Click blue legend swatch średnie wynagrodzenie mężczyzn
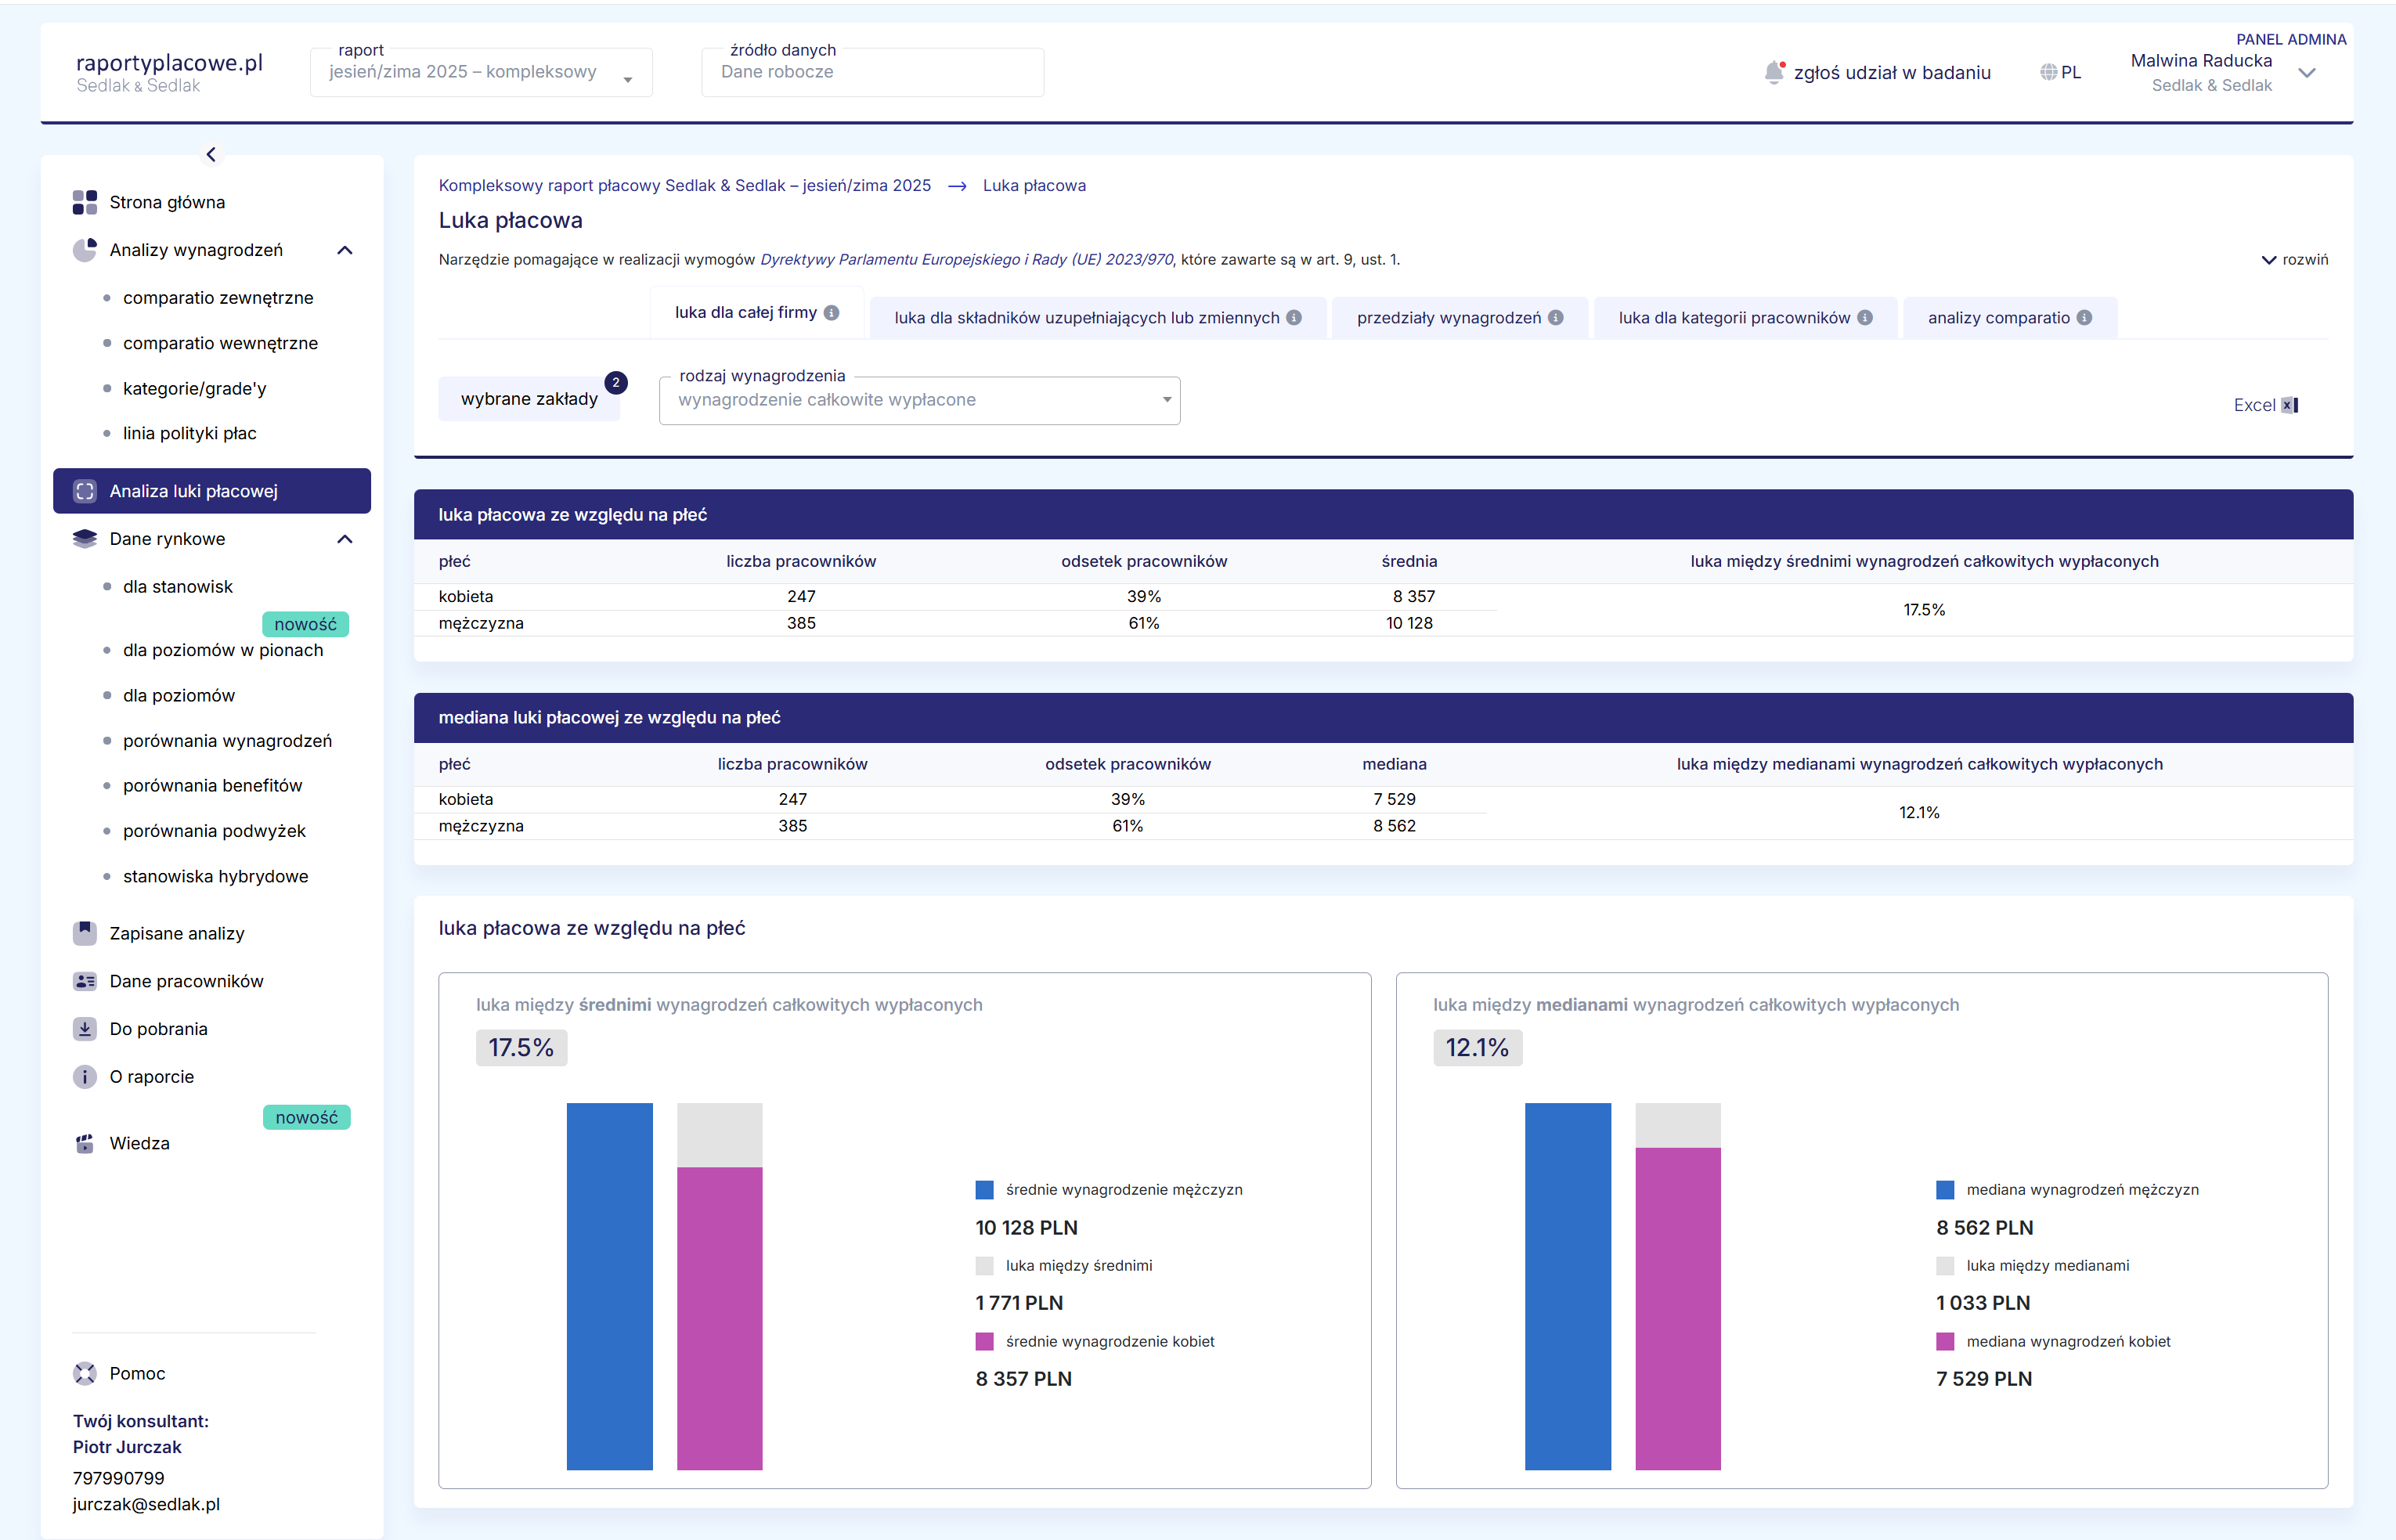 coord(984,1190)
